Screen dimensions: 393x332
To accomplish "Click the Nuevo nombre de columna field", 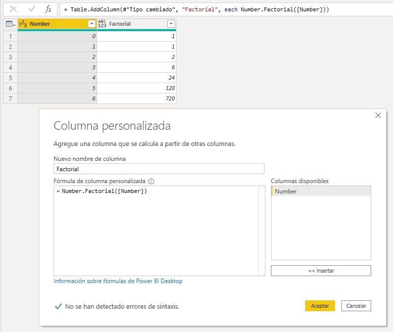I will 159,169.
